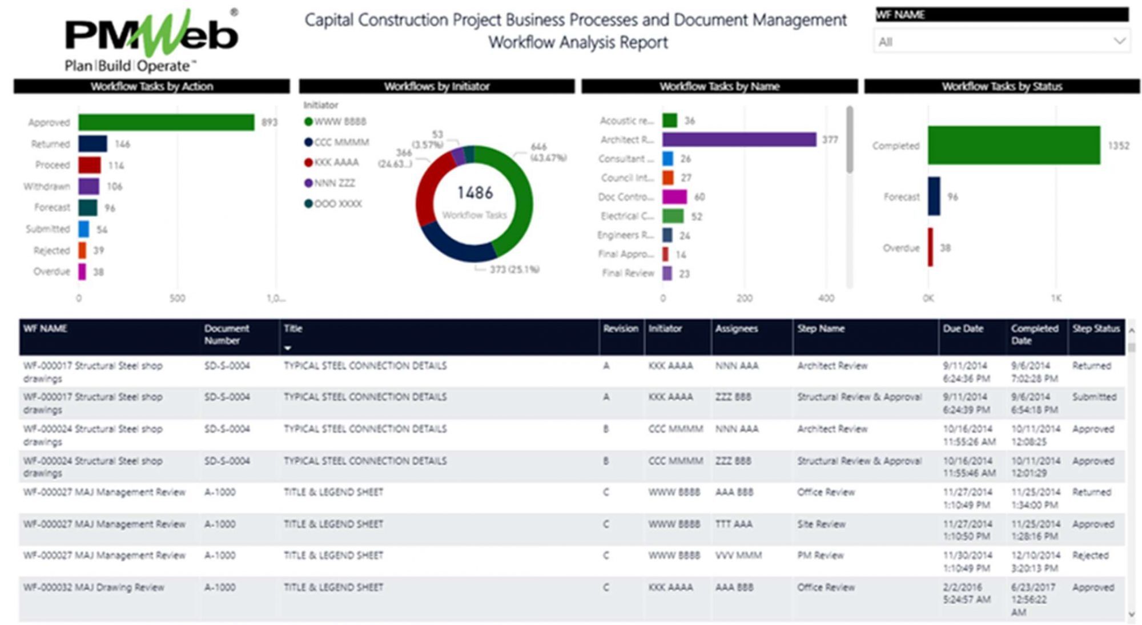Select the WWW BBBB green legend marker

click(308, 122)
